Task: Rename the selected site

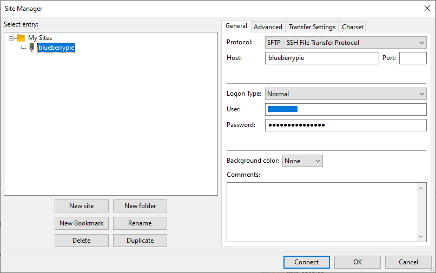Action: coord(140,223)
